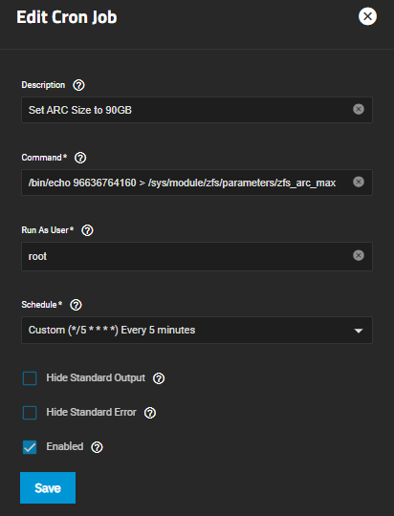The image size is (394, 516).
Task: Click into the root user combo box
Action: click(x=197, y=256)
